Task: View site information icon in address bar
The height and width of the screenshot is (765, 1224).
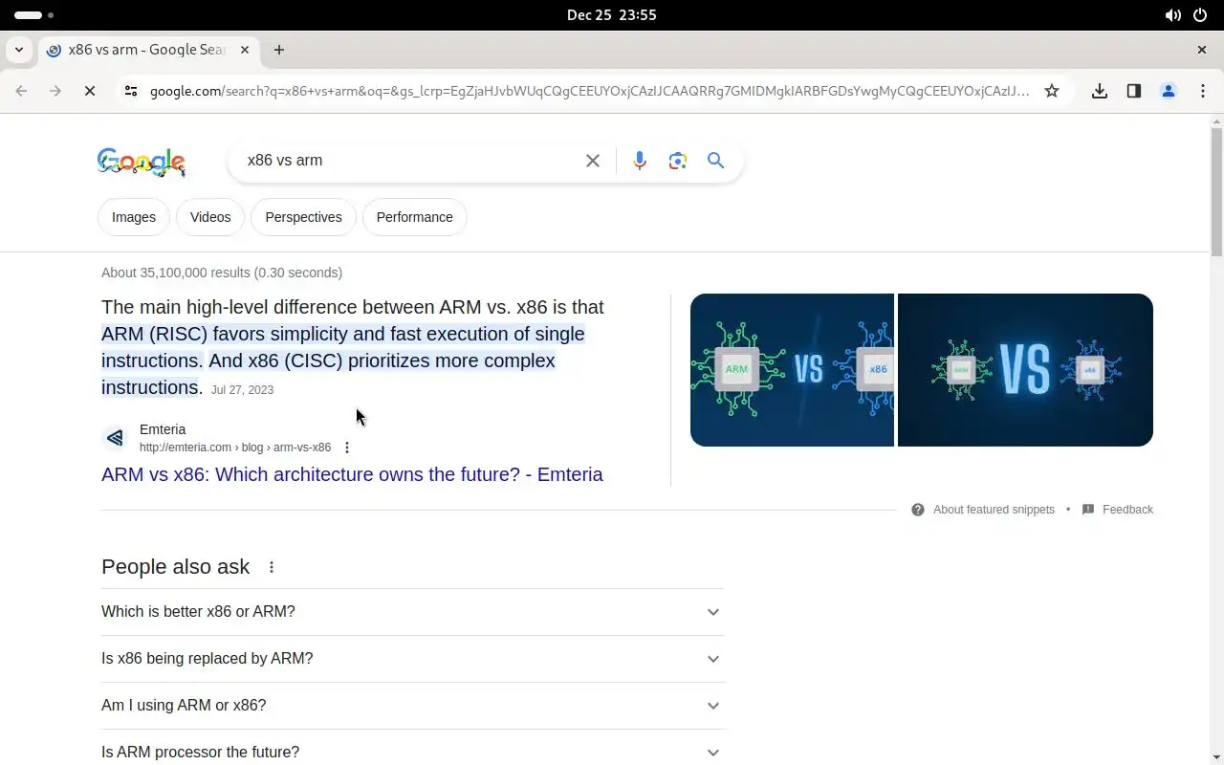Action: click(x=131, y=91)
